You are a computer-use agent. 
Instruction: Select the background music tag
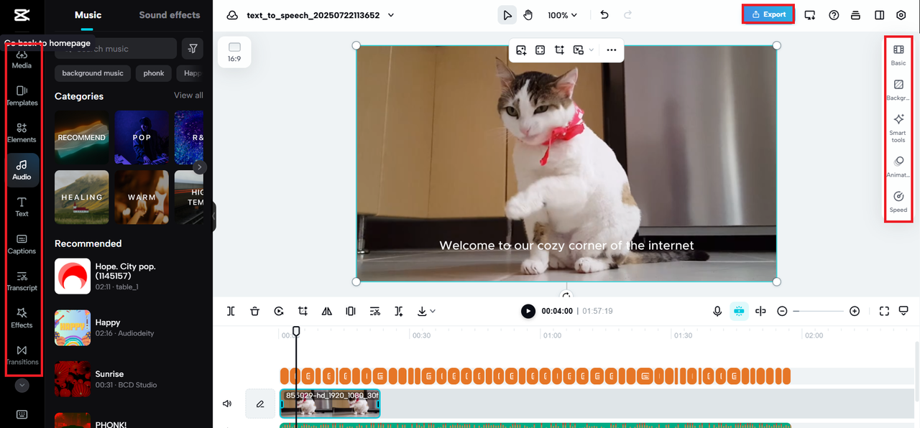coord(93,73)
